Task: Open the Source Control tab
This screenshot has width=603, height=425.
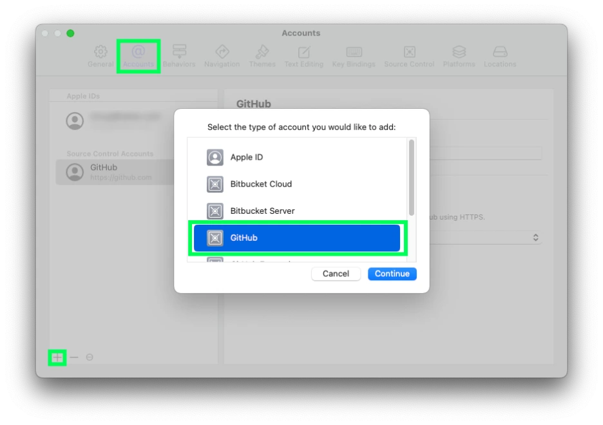Action: (x=409, y=56)
